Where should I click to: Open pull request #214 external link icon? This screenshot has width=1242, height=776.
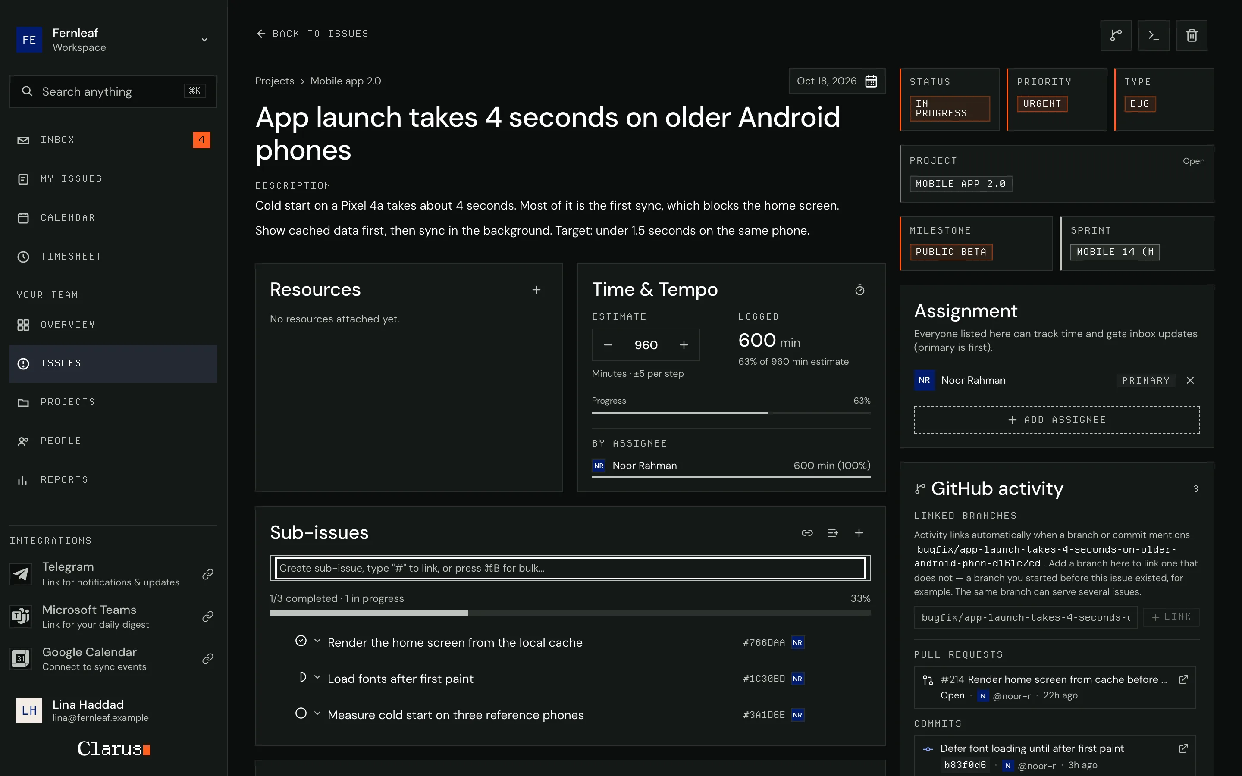(x=1183, y=679)
